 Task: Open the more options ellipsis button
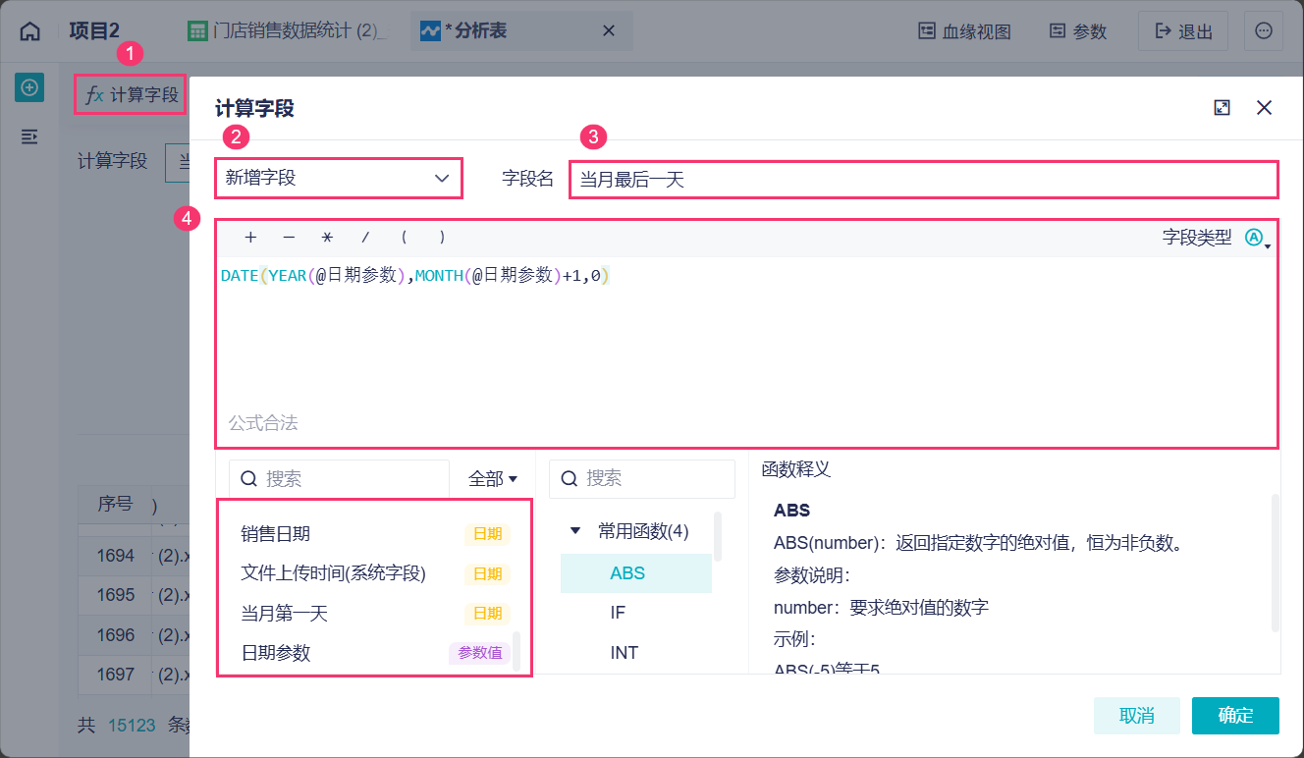(x=1264, y=31)
